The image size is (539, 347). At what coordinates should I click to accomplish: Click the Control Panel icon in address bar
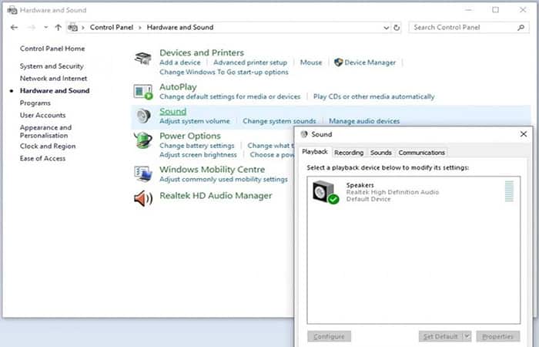coord(72,27)
